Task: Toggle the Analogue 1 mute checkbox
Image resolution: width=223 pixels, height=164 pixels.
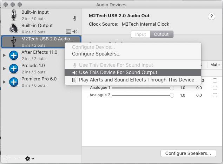Action: [x=215, y=88]
